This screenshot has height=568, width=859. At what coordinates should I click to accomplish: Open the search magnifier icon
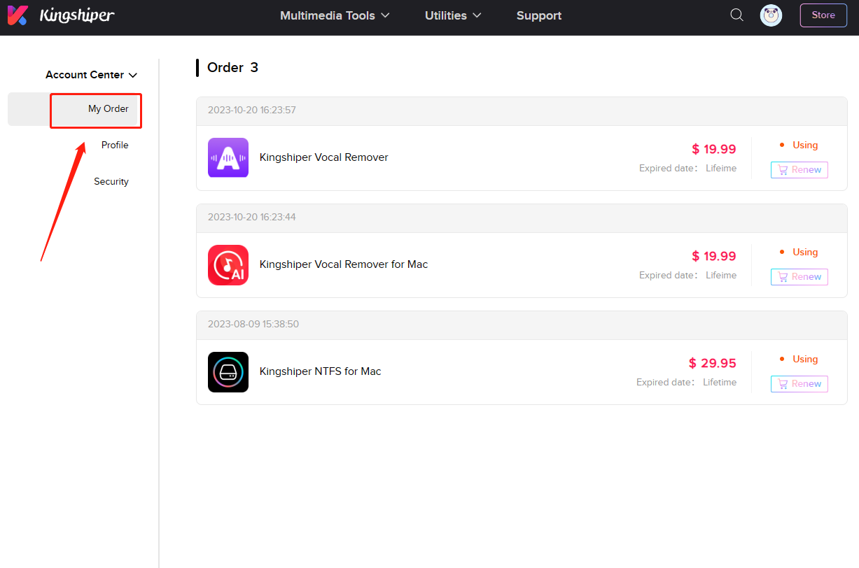tap(736, 15)
